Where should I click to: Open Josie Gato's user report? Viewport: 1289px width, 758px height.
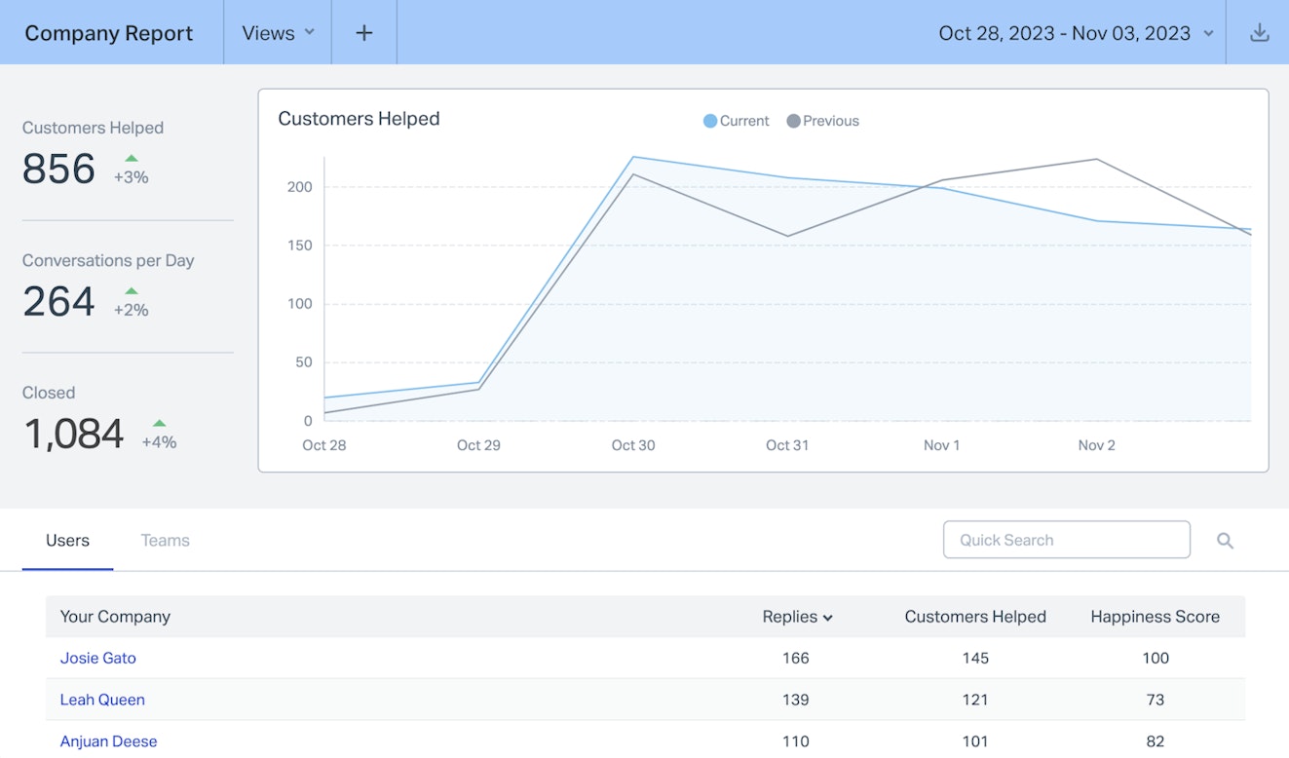point(98,658)
